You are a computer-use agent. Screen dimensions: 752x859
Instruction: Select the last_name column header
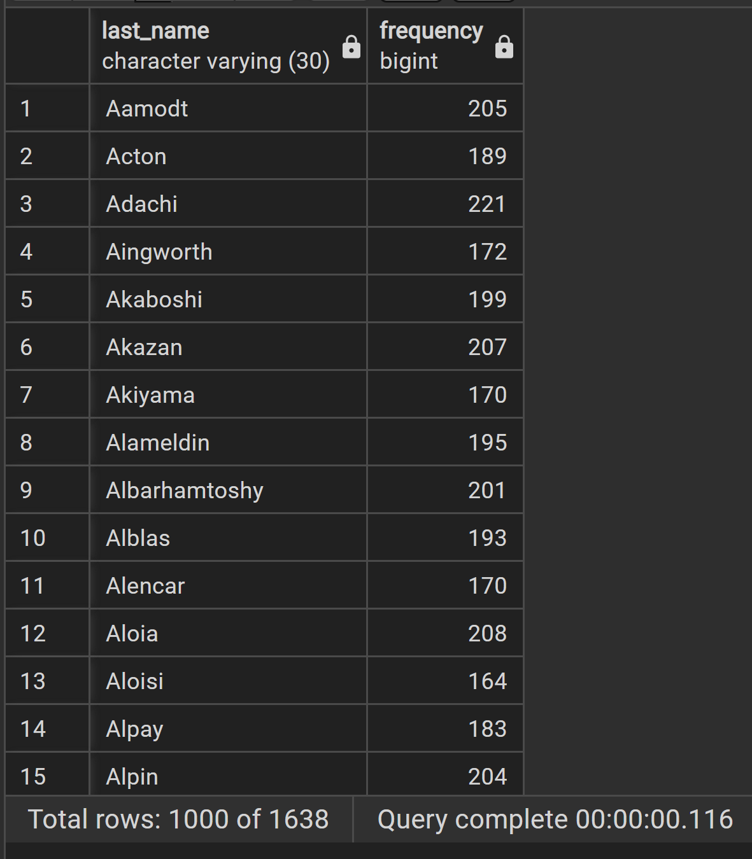point(228,46)
